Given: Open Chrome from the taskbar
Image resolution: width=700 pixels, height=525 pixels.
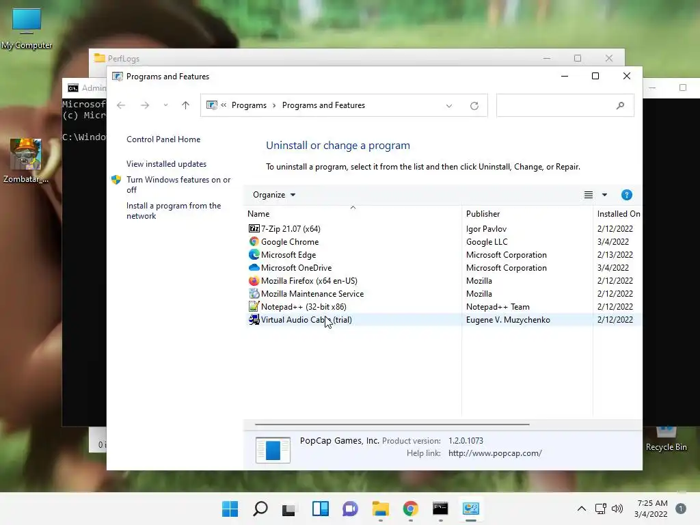Looking at the screenshot, I should click(x=410, y=509).
